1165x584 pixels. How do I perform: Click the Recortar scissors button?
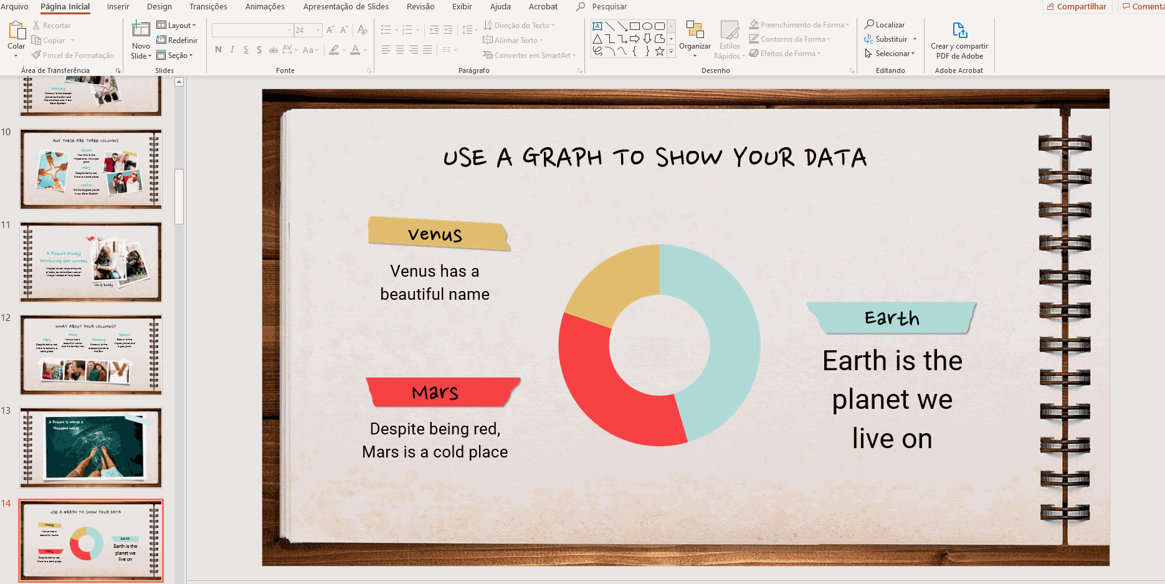51,26
